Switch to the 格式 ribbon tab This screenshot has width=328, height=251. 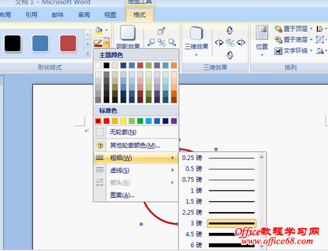coord(140,15)
